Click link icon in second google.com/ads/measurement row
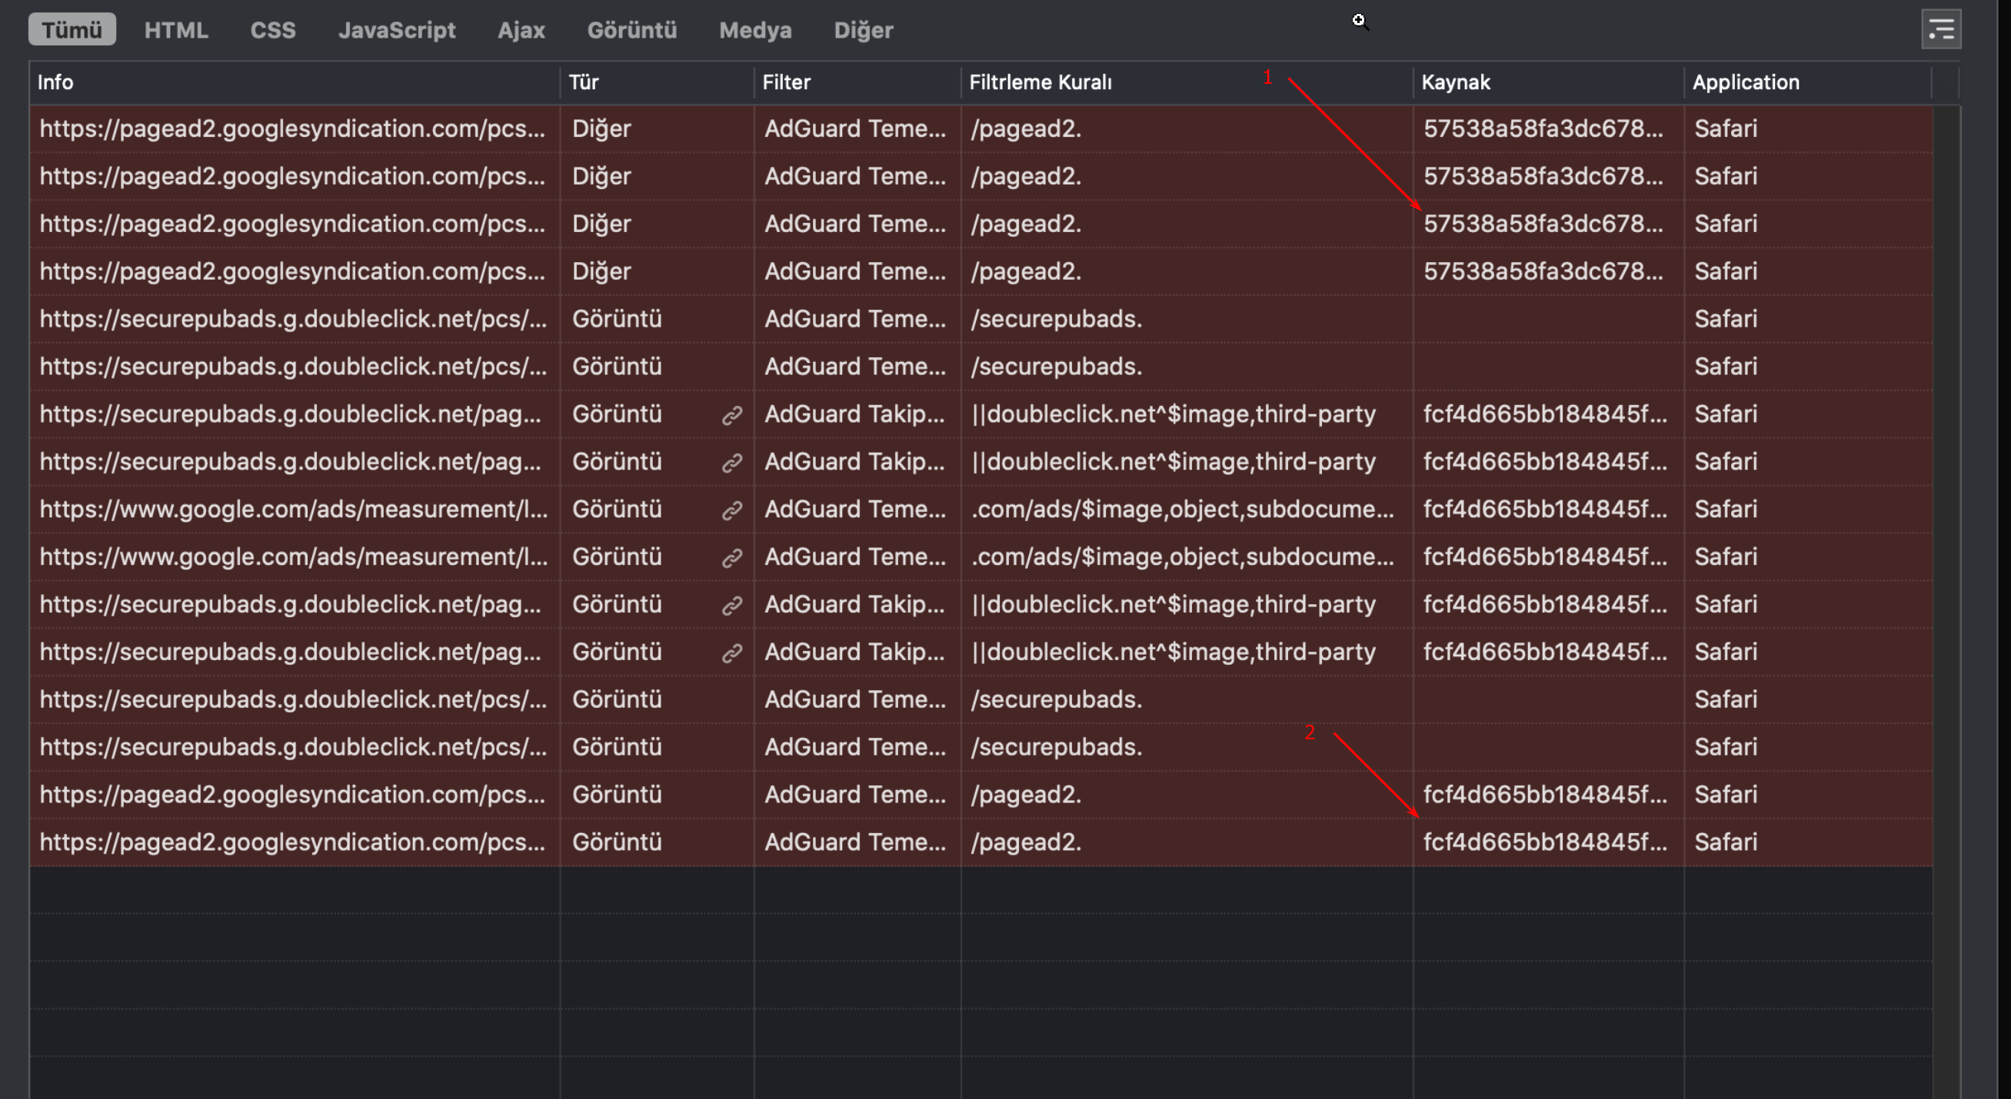 (x=731, y=558)
